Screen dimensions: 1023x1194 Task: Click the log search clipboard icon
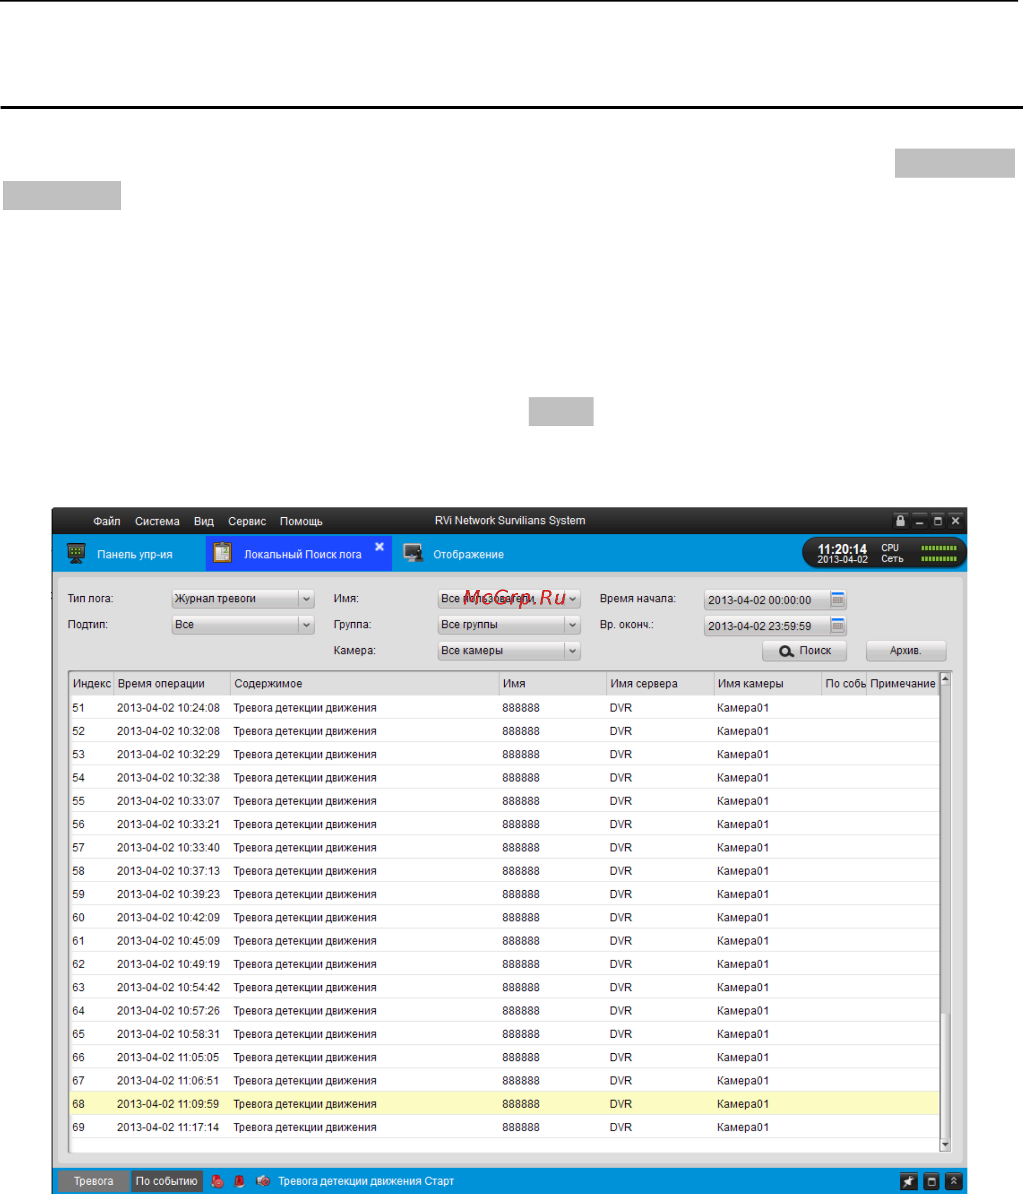click(x=222, y=553)
